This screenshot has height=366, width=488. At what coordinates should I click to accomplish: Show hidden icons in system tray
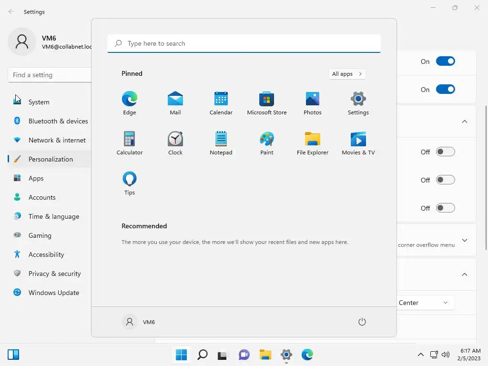click(420, 355)
